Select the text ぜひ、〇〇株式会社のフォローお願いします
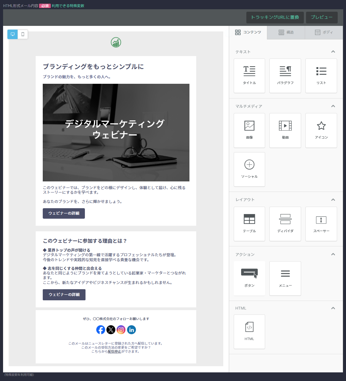This screenshot has height=381, width=346. pos(116,319)
